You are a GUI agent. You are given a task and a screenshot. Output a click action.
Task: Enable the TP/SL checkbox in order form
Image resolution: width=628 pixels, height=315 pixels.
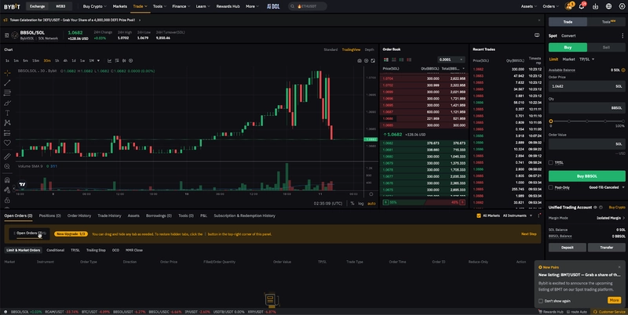551,163
